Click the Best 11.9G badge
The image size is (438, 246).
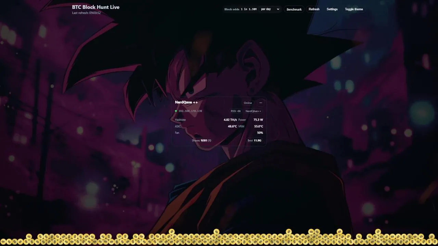255,140
